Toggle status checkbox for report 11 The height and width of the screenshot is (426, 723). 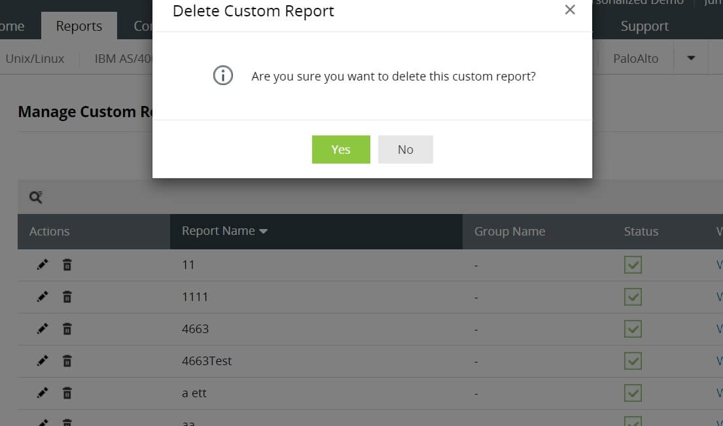(x=633, y=264)
